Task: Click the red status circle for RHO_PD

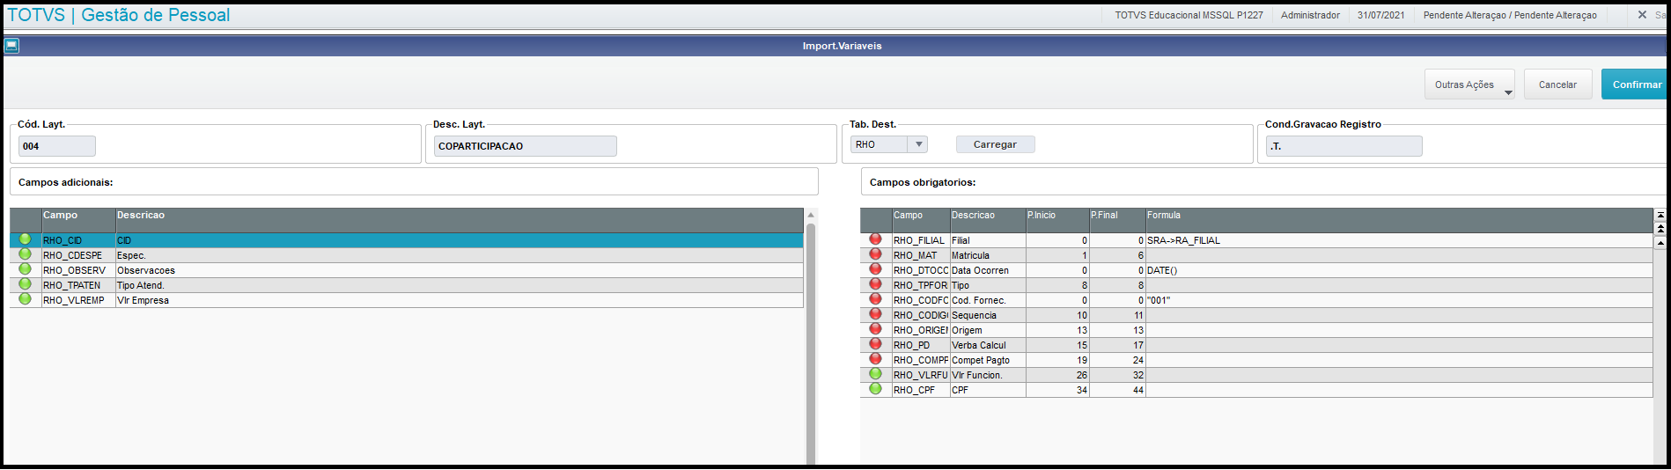Action: coord(875,344)
